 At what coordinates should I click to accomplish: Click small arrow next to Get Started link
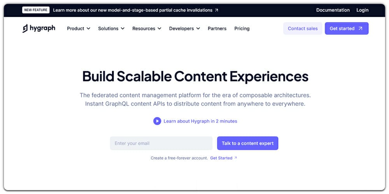coord(235,158)
